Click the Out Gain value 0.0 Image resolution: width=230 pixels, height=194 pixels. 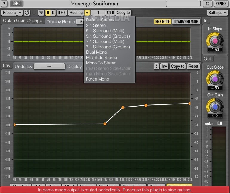click(215, 116)
